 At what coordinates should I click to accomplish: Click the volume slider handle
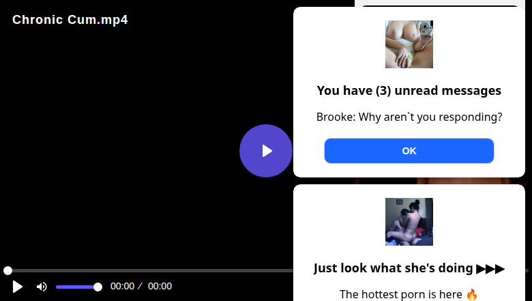(x=98, y=287)
